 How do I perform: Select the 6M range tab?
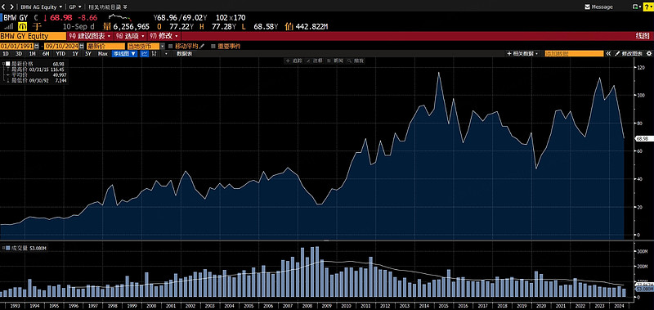pyautogui.click(x=46, y=53)
